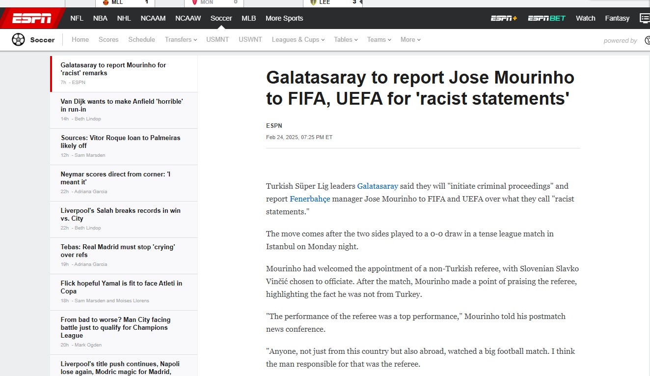This screenshot has height=376, width=650.
Task: Follow the Fenerbahçe link in the article
Action: 310,199
